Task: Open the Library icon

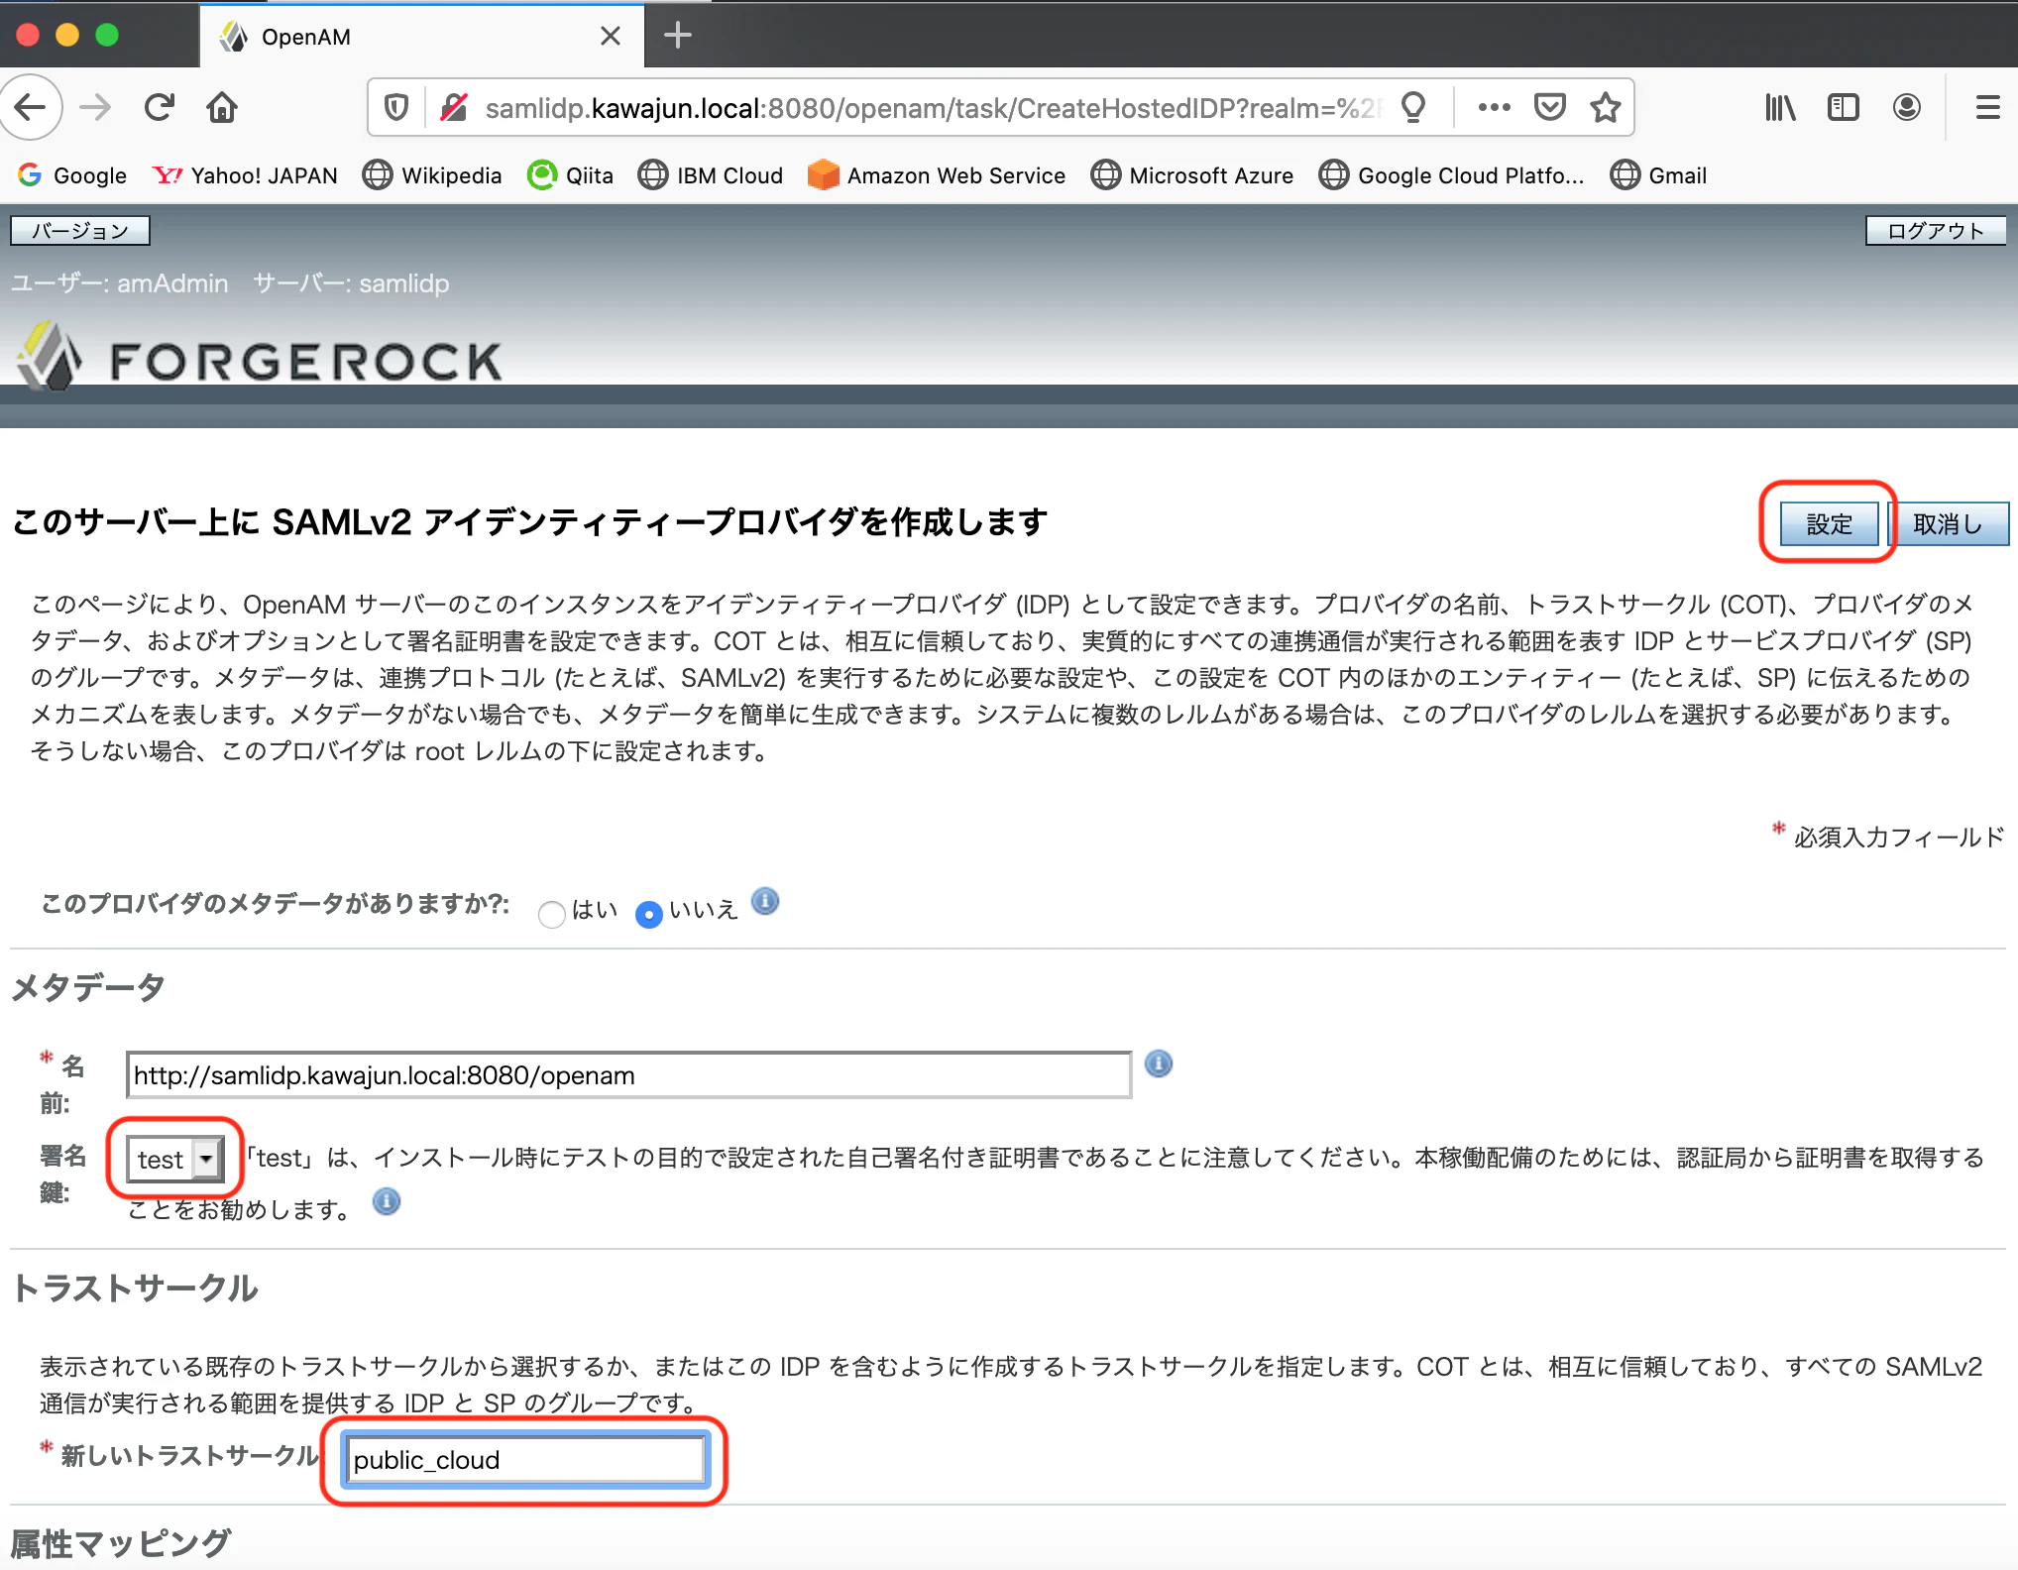Action: pos(1780,107)
